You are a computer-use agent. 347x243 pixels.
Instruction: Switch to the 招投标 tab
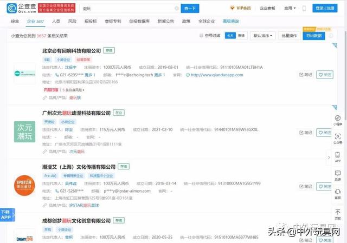click(x=91, y=21)
